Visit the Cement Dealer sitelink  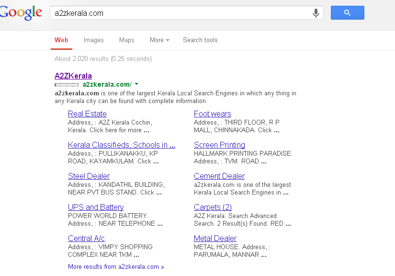tap(219, 176)
